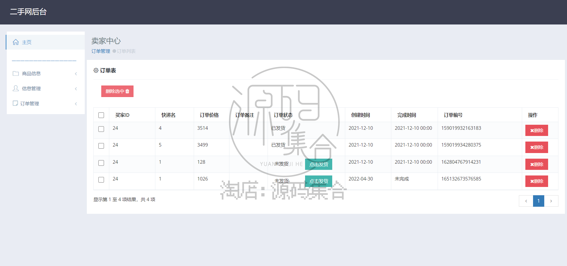Click 点击发货 for the 1026 price order
The height and width of the screenshot is (266, 567).
tap(319, 181)
